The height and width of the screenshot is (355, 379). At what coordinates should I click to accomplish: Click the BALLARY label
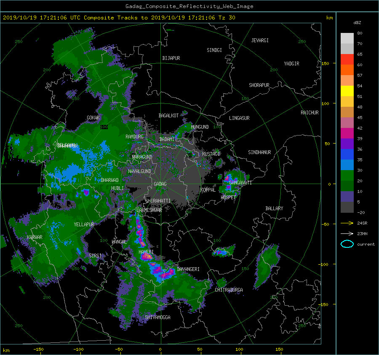point(274,209)
